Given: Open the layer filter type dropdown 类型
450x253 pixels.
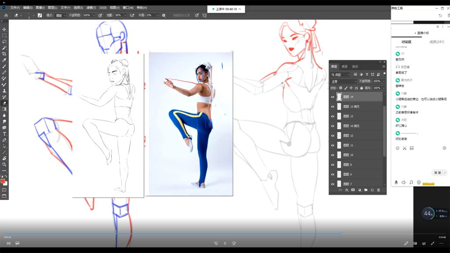Looking at the screenshot, I should click(341, 75).
